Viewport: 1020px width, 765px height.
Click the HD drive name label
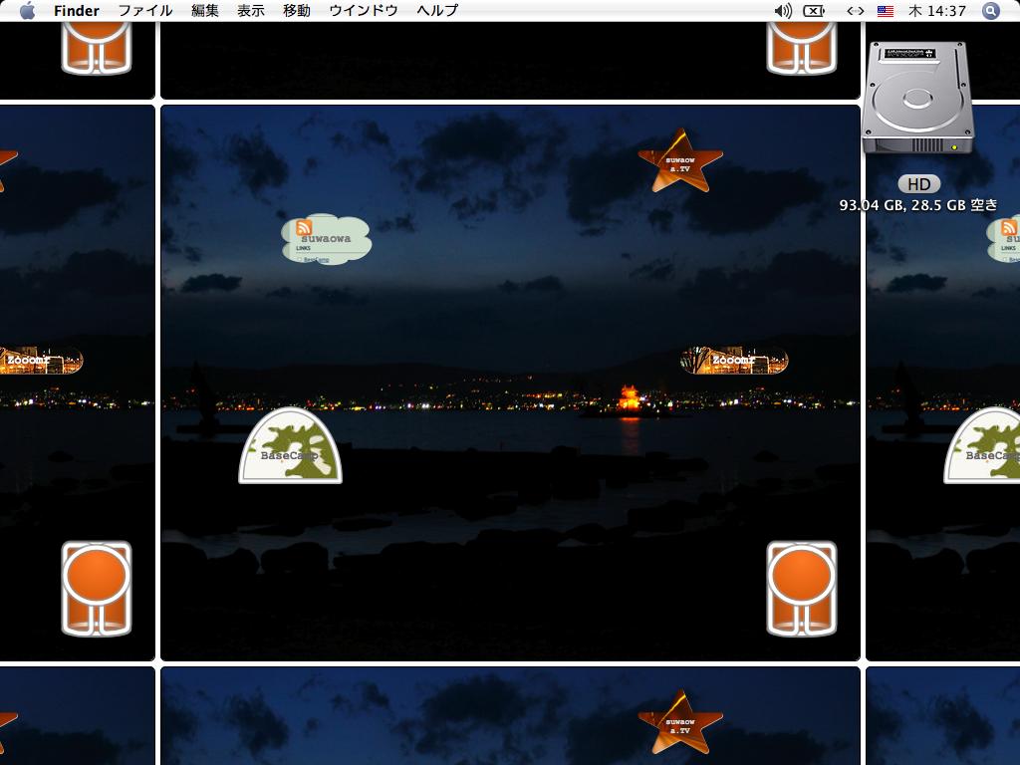[x=918, y=184]
